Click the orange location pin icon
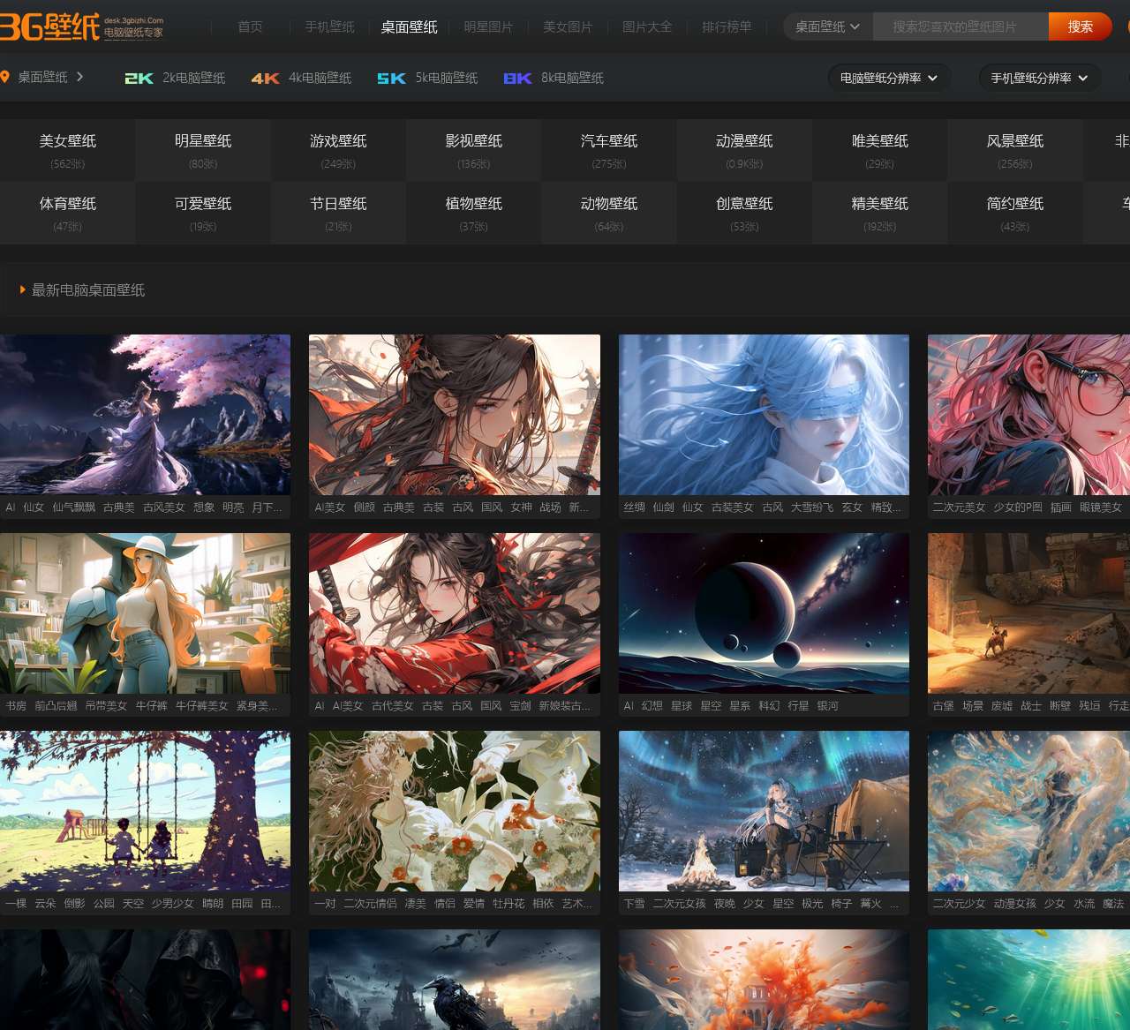The width and height of the screenshot is (1130, 1030). [x=5, y=78]
